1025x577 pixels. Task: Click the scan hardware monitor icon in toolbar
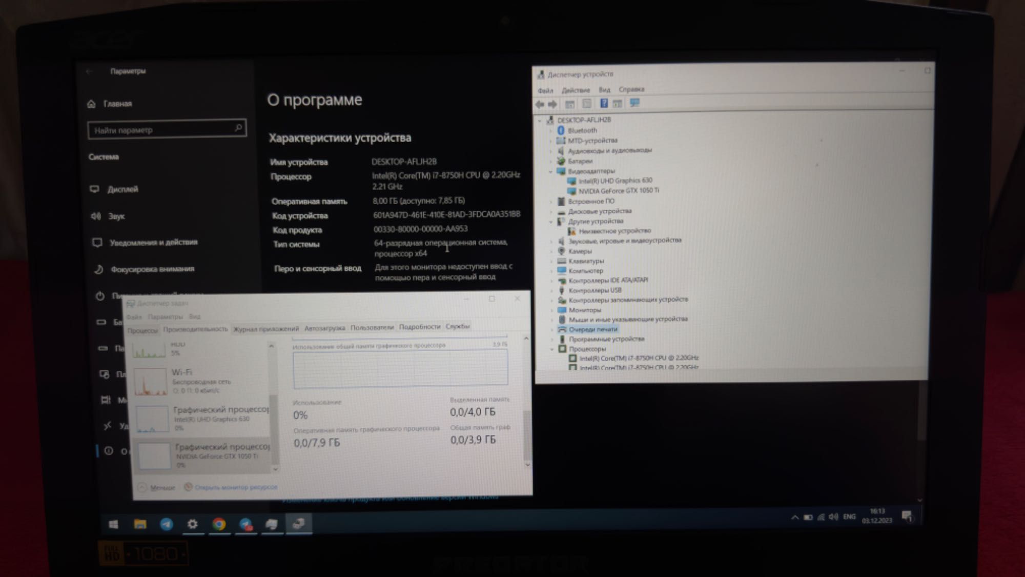(634, 103)
